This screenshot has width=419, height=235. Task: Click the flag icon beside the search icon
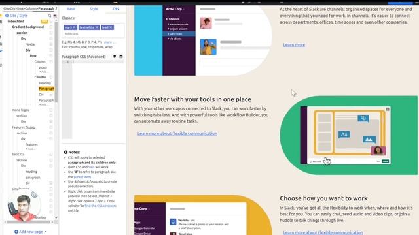pos(55,16)
